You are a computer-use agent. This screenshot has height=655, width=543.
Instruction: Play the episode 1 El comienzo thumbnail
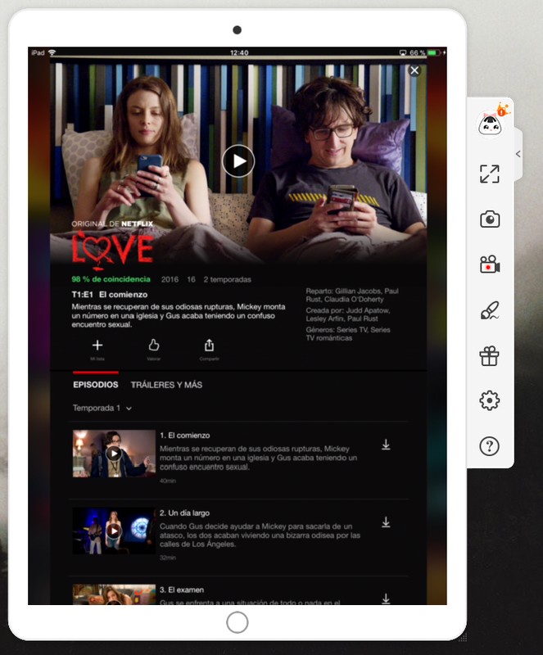click(x=114, y=454)
